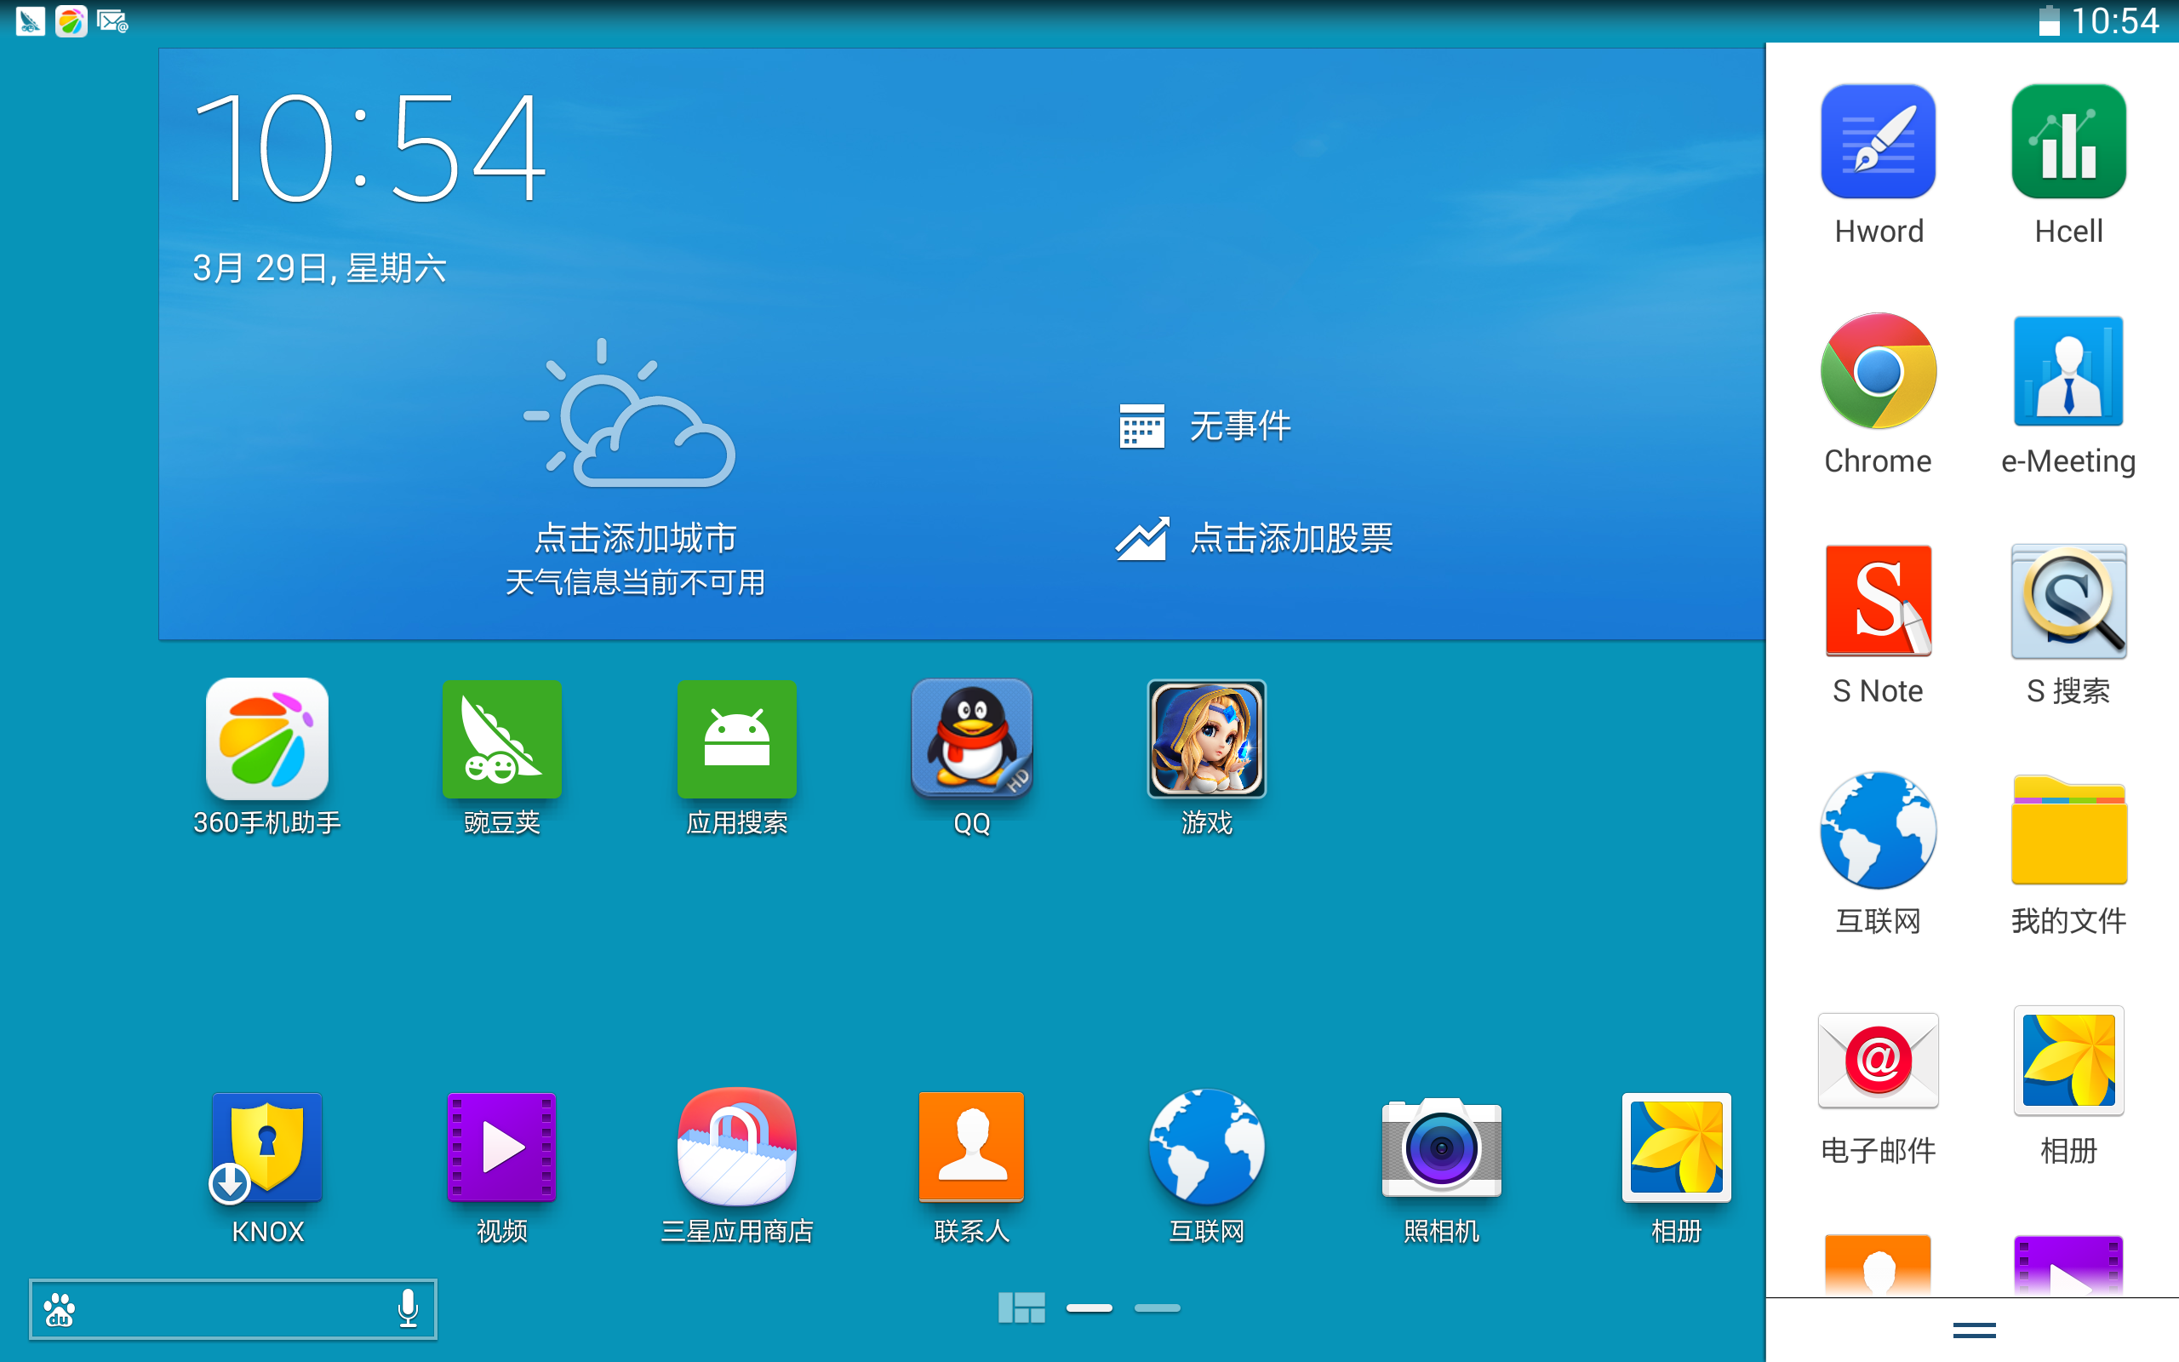The image size is (2179, 1362).
Task: Select the second dash page indicator
Action: click(x=1157, y=1308)
